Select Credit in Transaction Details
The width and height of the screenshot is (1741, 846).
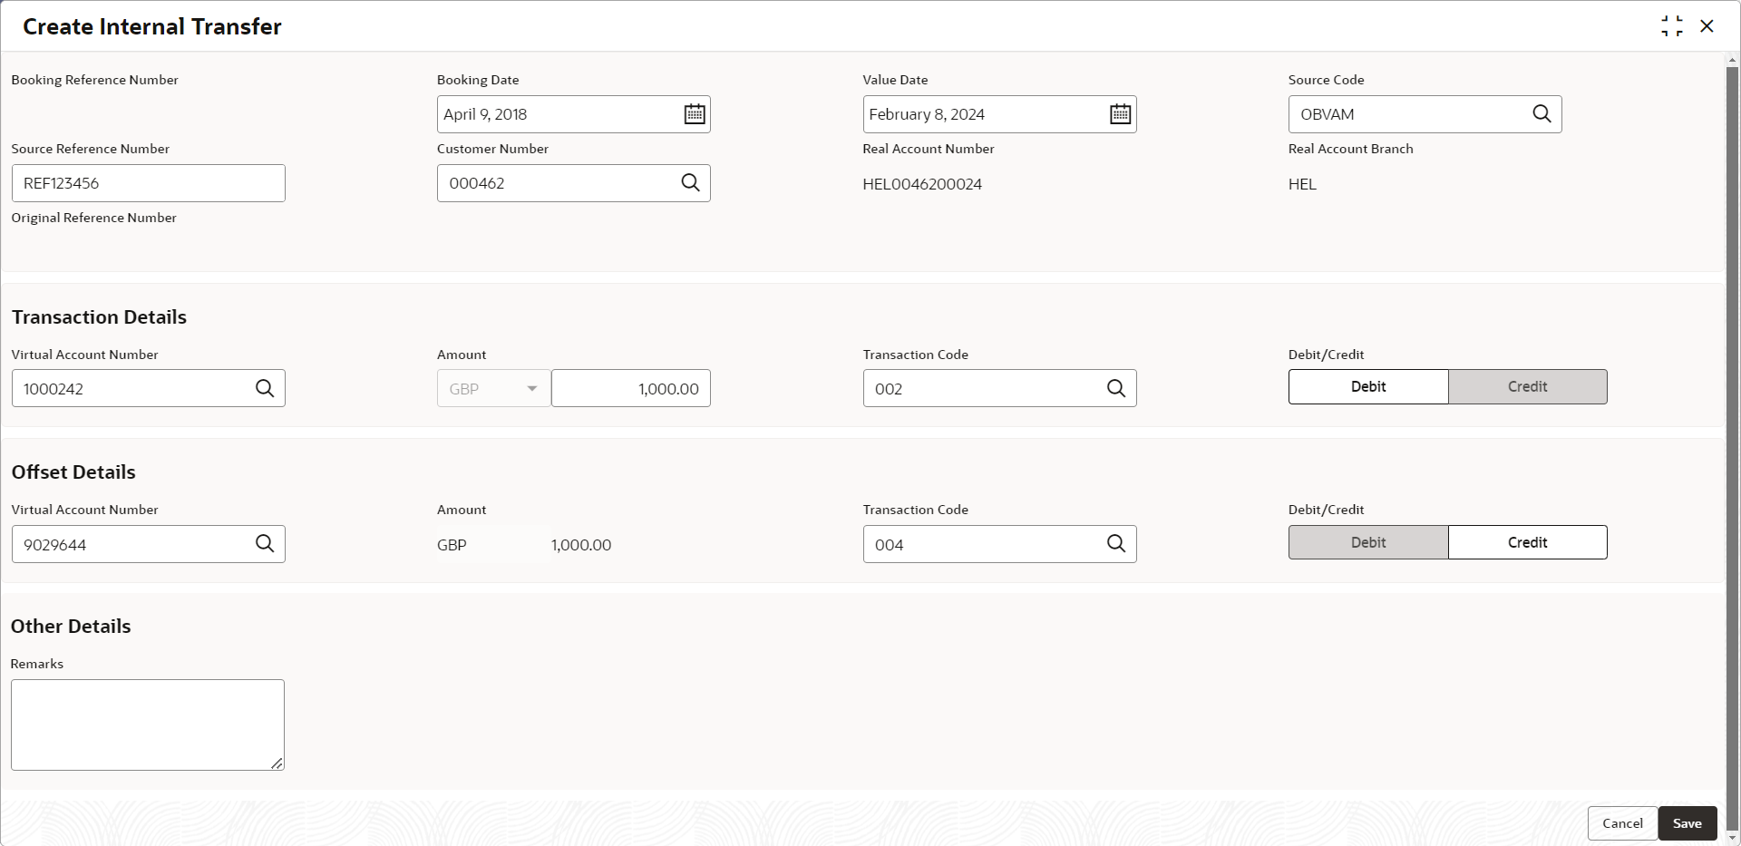pos(1528,386)
